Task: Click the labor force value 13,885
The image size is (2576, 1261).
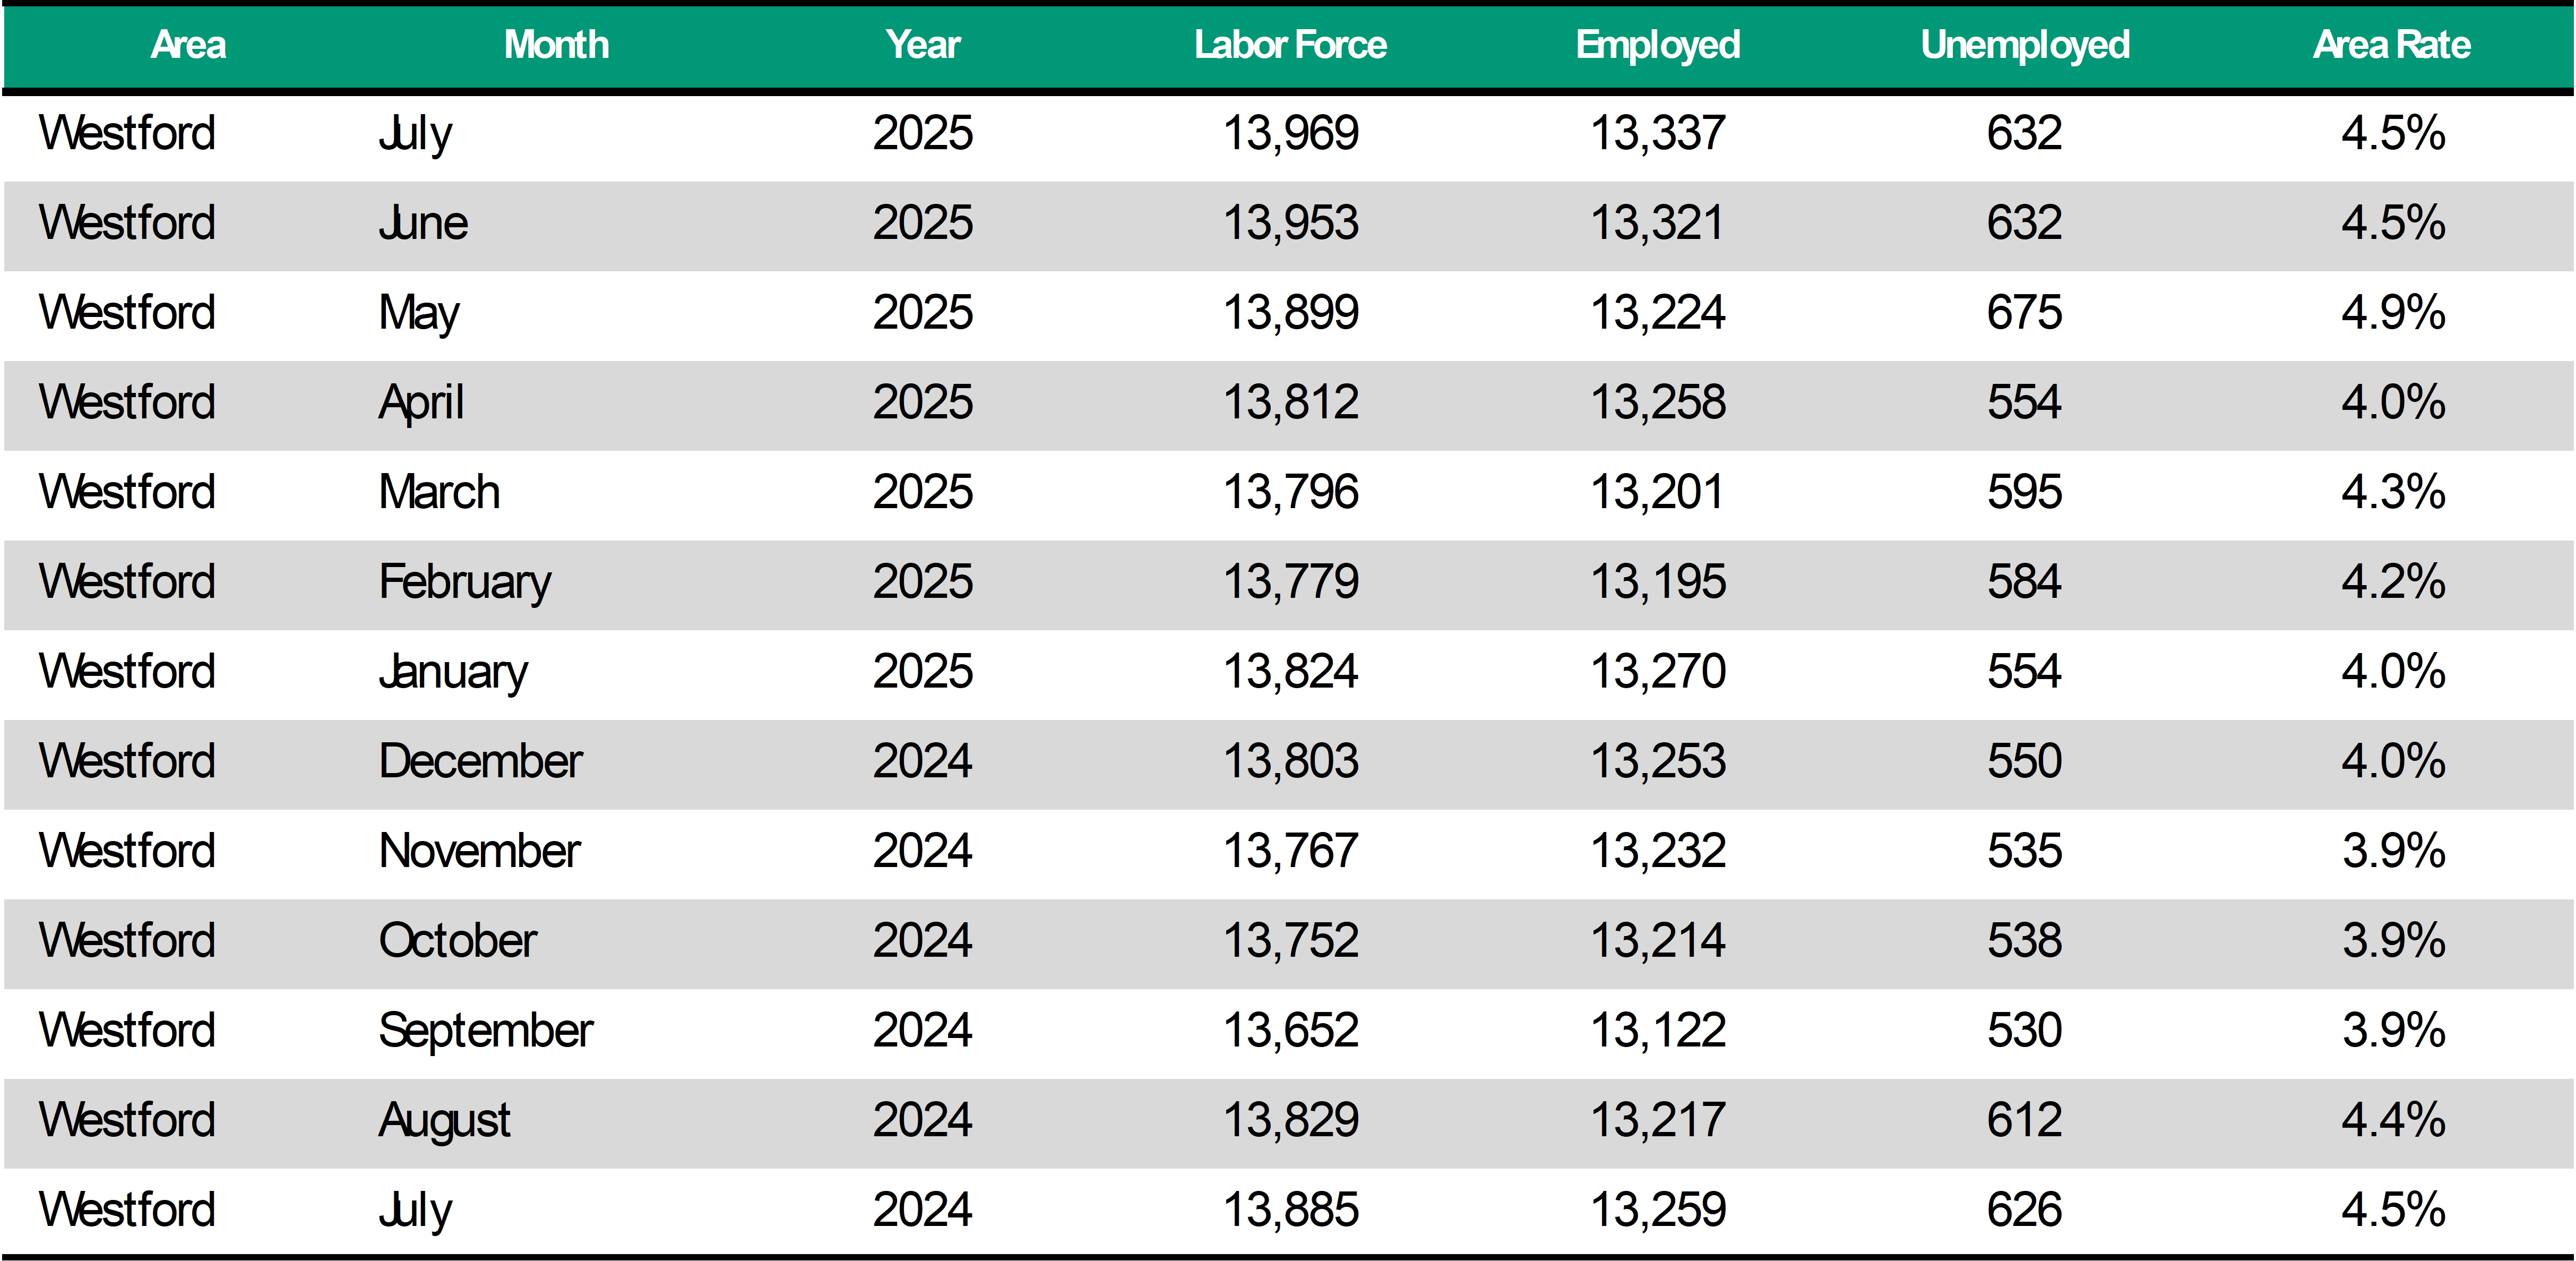Action: pos(1291,1210)
